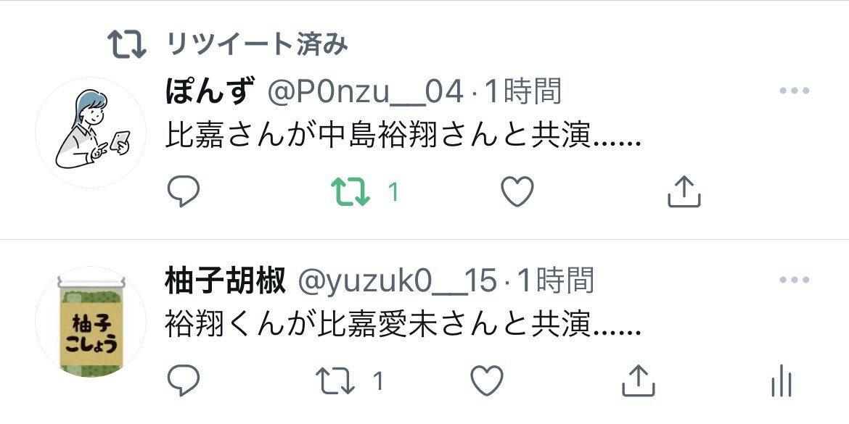
Task: Retweet 柚子胡椒's tweet
Action: (335, 381)
